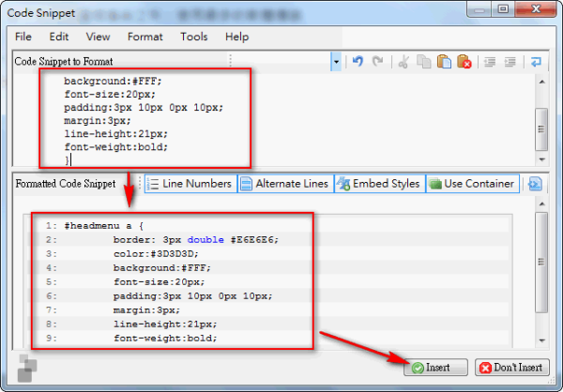
Task: Click scroll-up arrow of source code pane
Action: tap(541, 82)
